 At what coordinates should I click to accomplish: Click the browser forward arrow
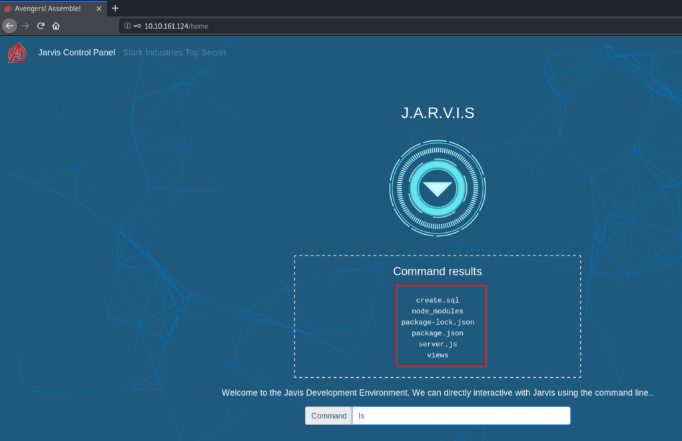coord(25,26)
